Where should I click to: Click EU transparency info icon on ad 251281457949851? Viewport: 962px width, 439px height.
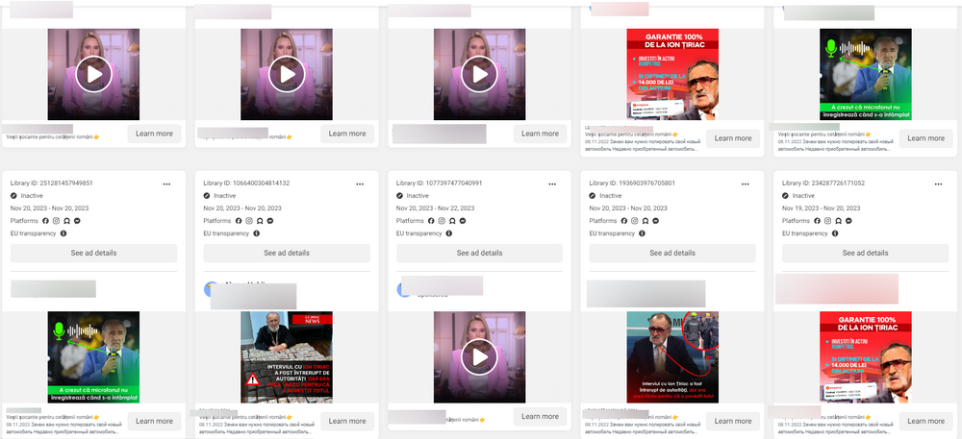[x=63, y=233]
